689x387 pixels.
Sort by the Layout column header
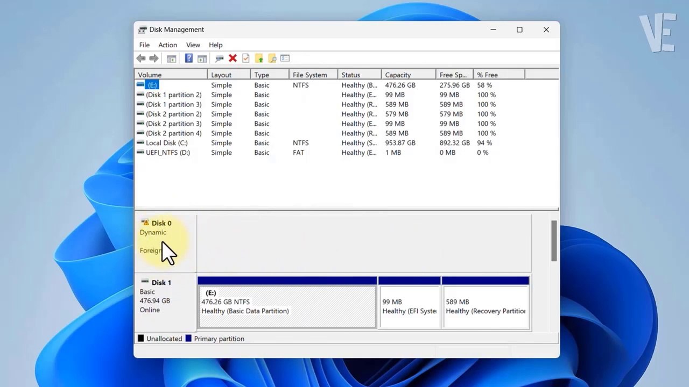(229, 75)
